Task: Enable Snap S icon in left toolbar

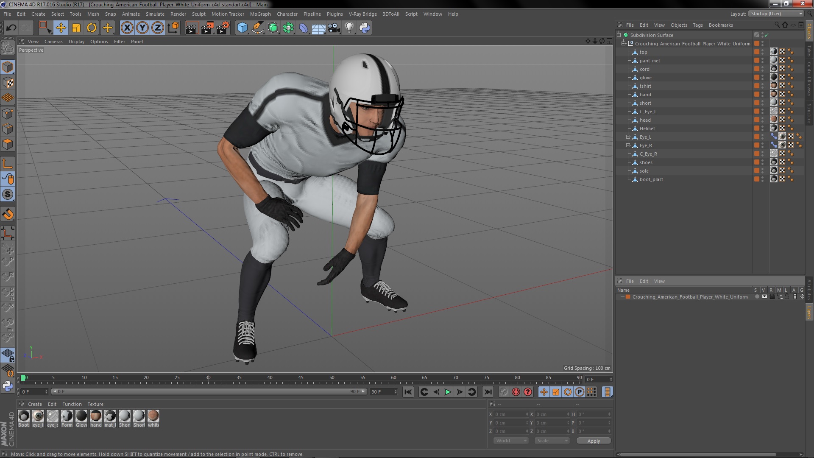Action: point(8,194)
